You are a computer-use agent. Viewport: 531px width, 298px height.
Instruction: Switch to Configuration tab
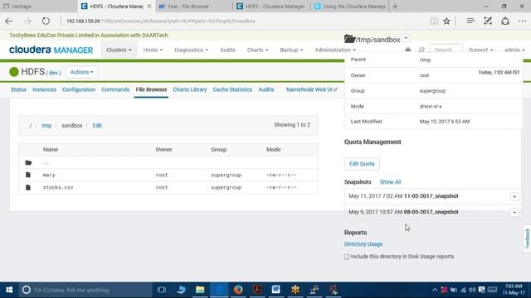(x=79, y=89)
